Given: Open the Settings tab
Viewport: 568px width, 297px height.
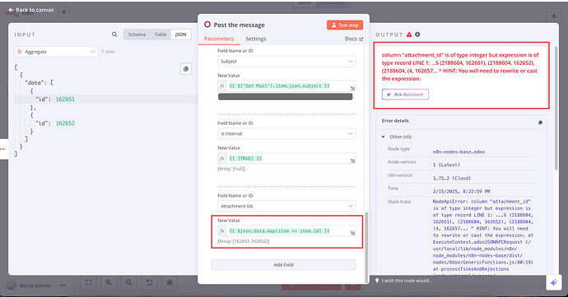Looking at the screenshot, I should (x=256, y=39).
